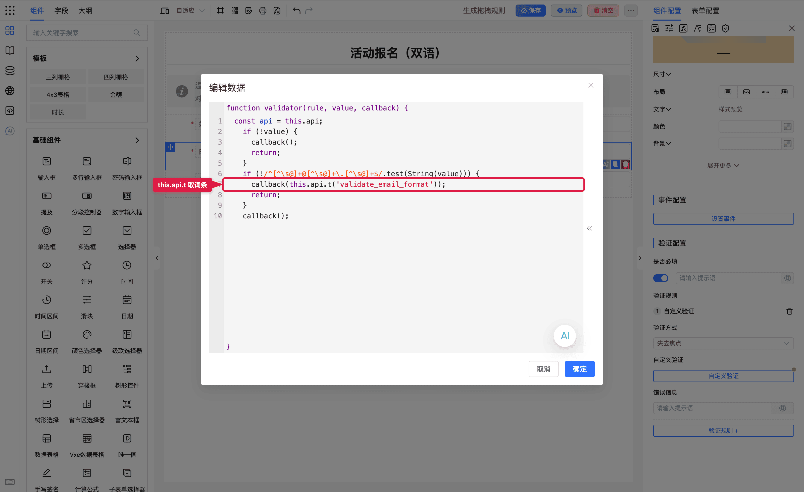Open the 自适应 device size dropdown

[x=190, y=11]
